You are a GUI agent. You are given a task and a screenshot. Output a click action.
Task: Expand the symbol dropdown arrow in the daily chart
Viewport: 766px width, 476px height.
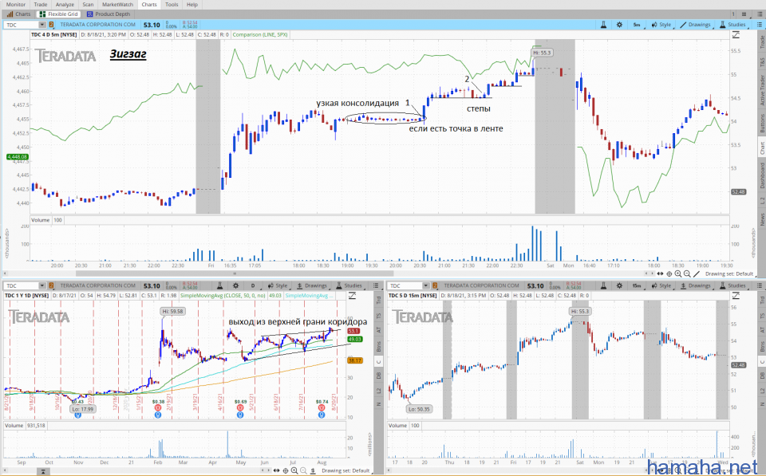tap(42, 285)
